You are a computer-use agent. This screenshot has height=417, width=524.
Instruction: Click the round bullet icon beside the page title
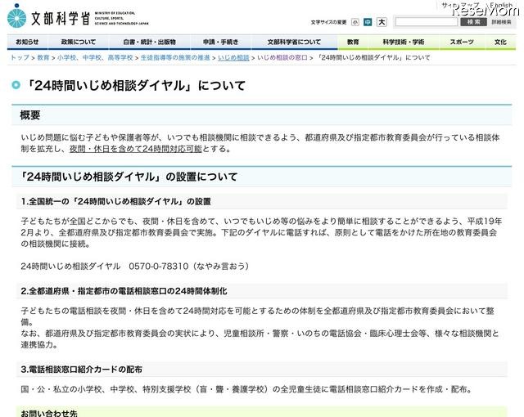pos(16,85)
